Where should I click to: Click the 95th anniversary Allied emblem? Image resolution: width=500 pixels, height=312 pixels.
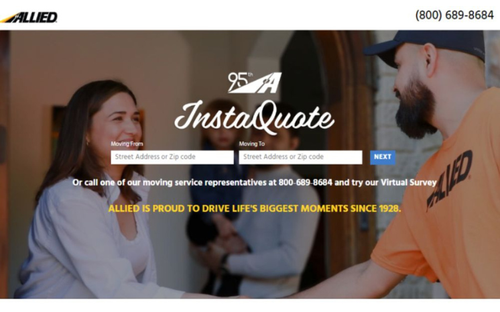point(255,83)
